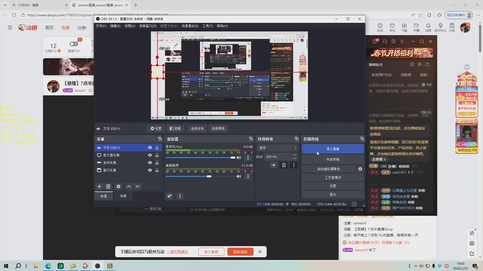Open the OBS 工具(T) menu
483x271 pixels.
208,26
